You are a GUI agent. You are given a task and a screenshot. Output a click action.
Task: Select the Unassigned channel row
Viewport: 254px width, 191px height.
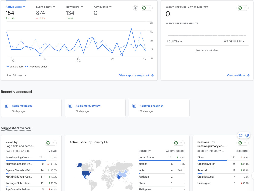click(x=223, y=183)
